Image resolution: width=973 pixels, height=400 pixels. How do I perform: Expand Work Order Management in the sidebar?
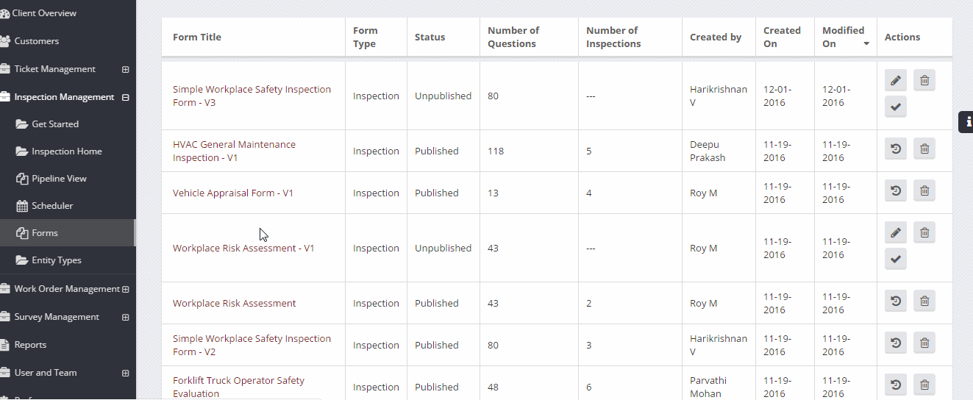(x=125, y=289)
